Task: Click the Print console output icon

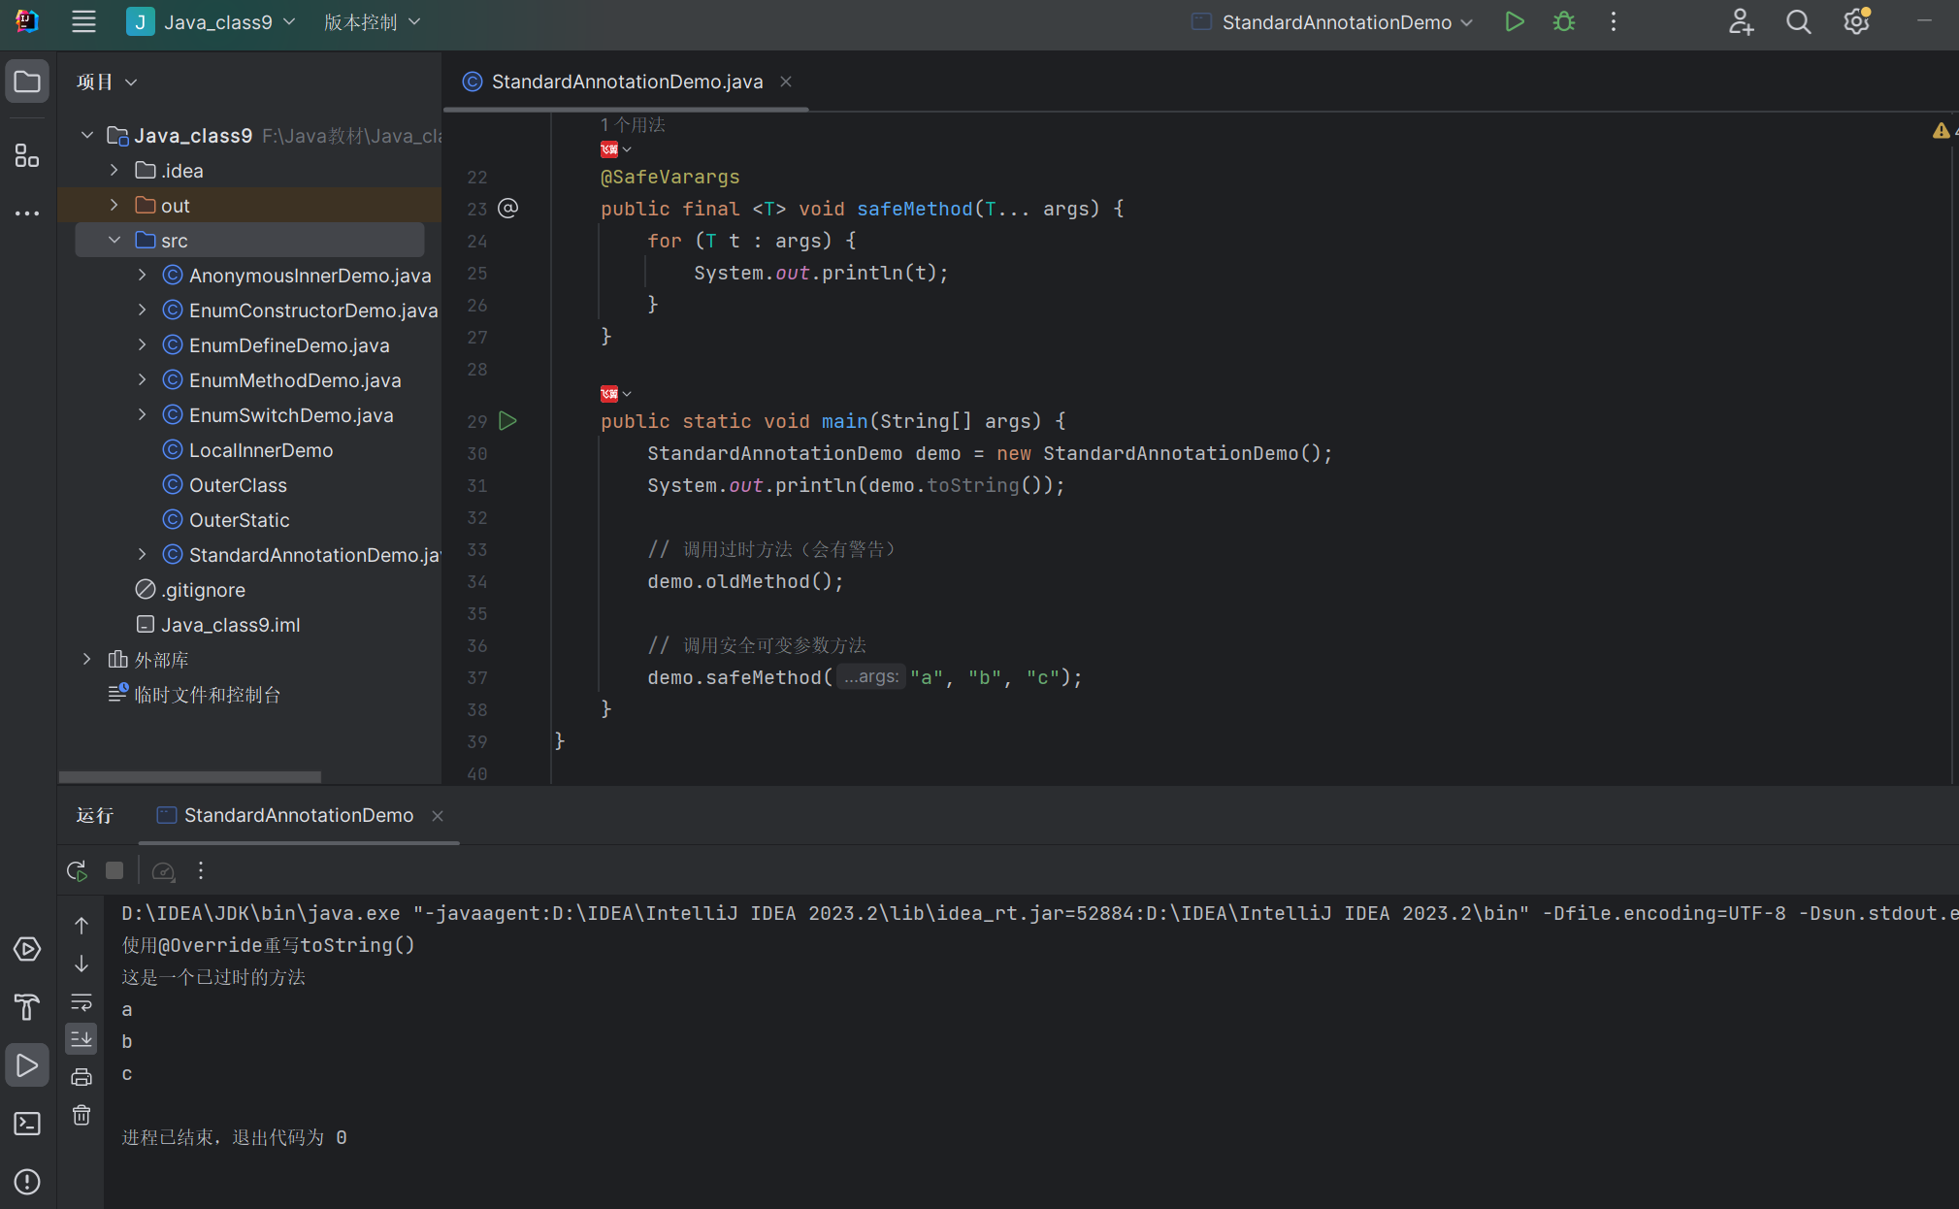Action: (x=82, y=1077)
